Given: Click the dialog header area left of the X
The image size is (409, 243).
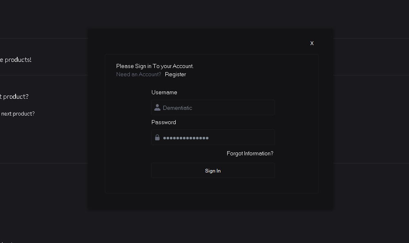Looking at the screenshot, I should click(x=205, y=43).
